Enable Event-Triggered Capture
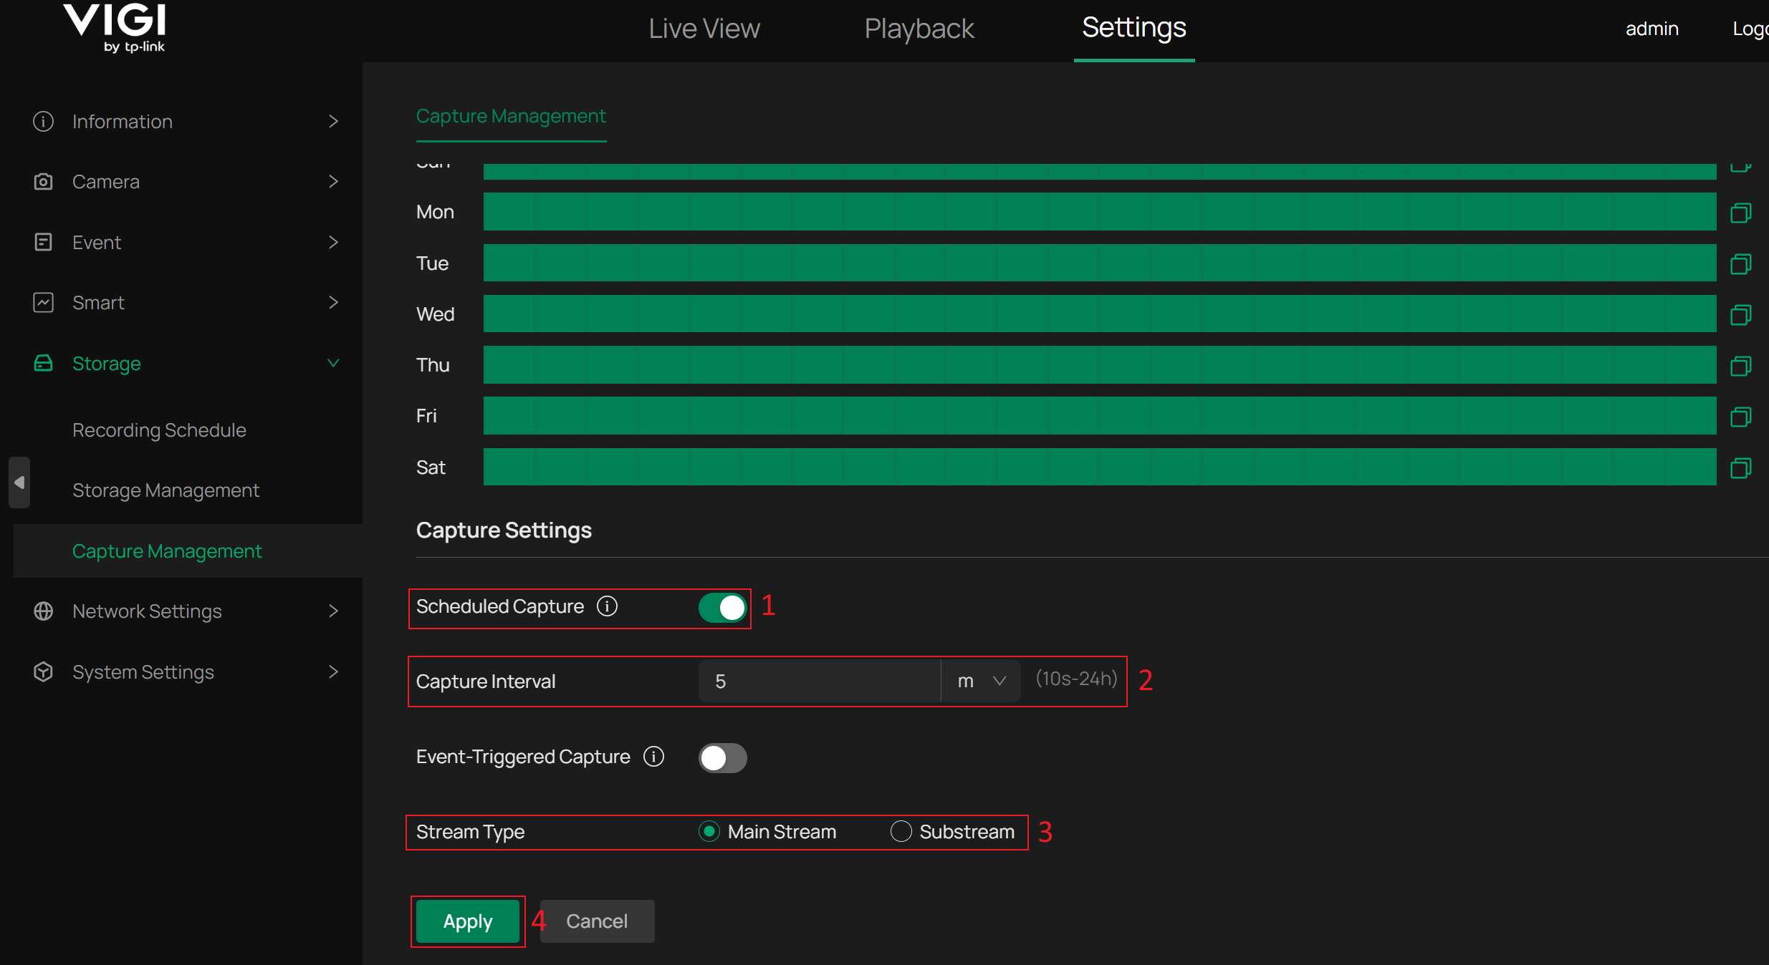Viewport: 1769px width, 965px height. (723, 757)
